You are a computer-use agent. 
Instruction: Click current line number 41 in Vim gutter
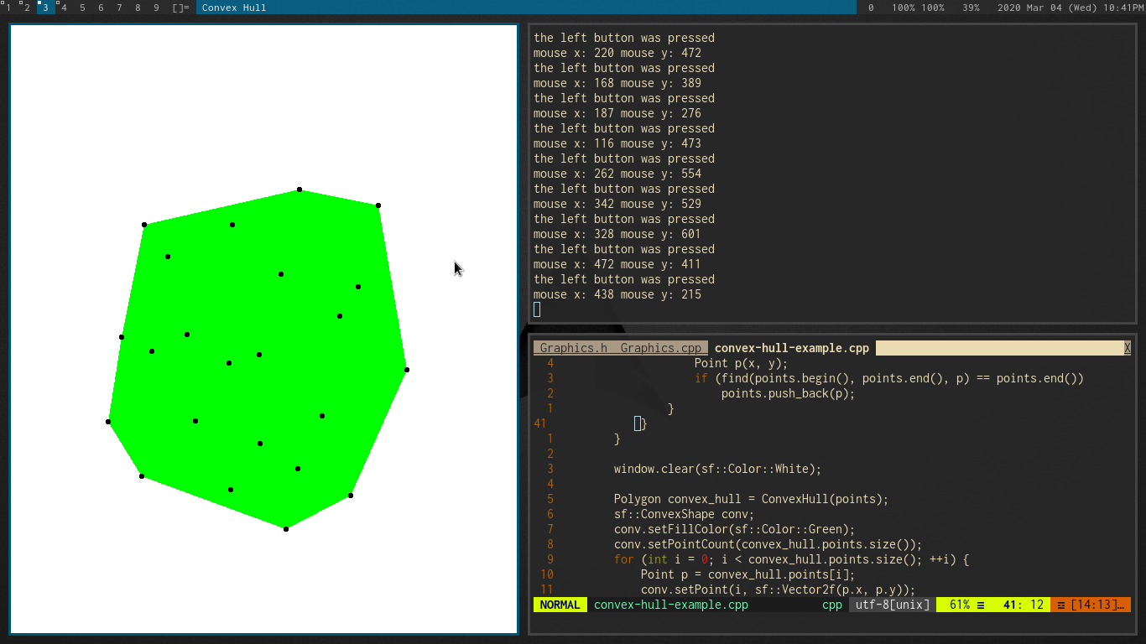point(540,423)
